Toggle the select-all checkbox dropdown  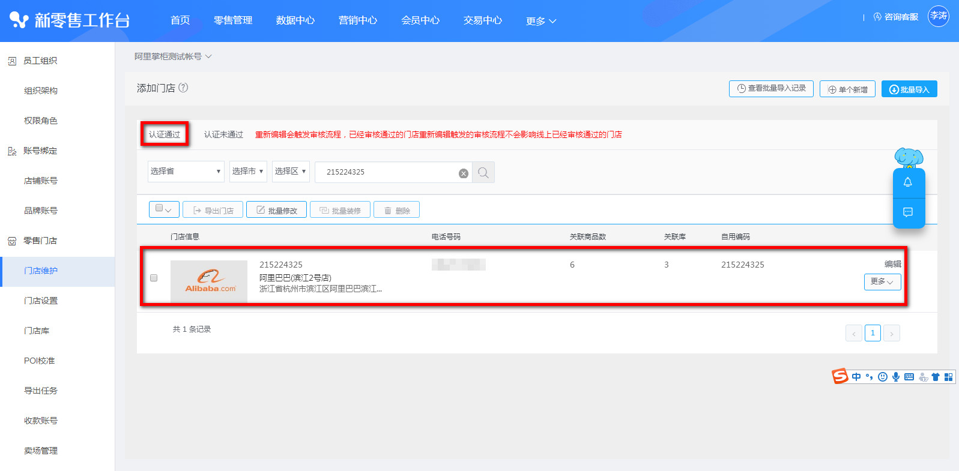click(163, 209)
